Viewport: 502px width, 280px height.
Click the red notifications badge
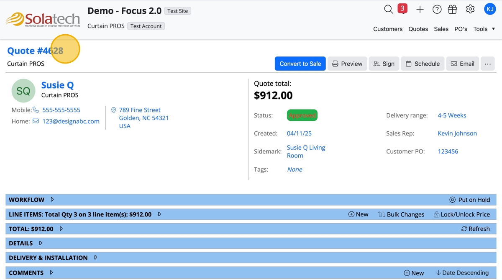(402, 9)
